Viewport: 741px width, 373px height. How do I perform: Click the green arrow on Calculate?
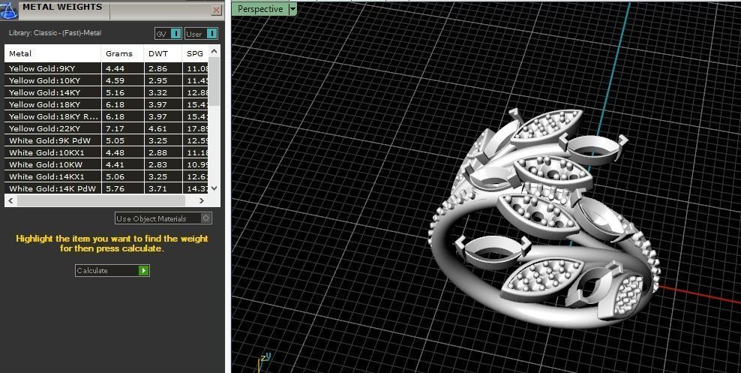[144, 270]
